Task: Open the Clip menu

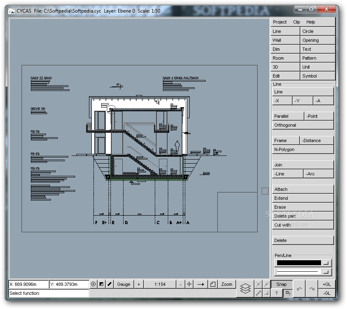Action: (x=297, y=22)
